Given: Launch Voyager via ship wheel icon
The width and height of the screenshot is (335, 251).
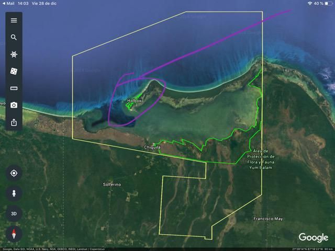Looking at the screenshot, I should pos(14,54).
